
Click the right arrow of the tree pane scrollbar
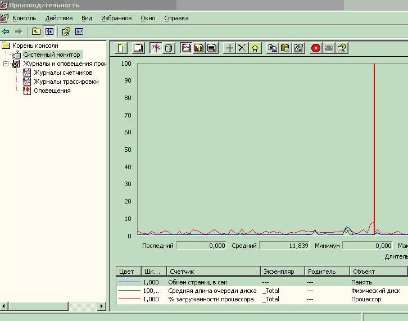pos(102,306)
